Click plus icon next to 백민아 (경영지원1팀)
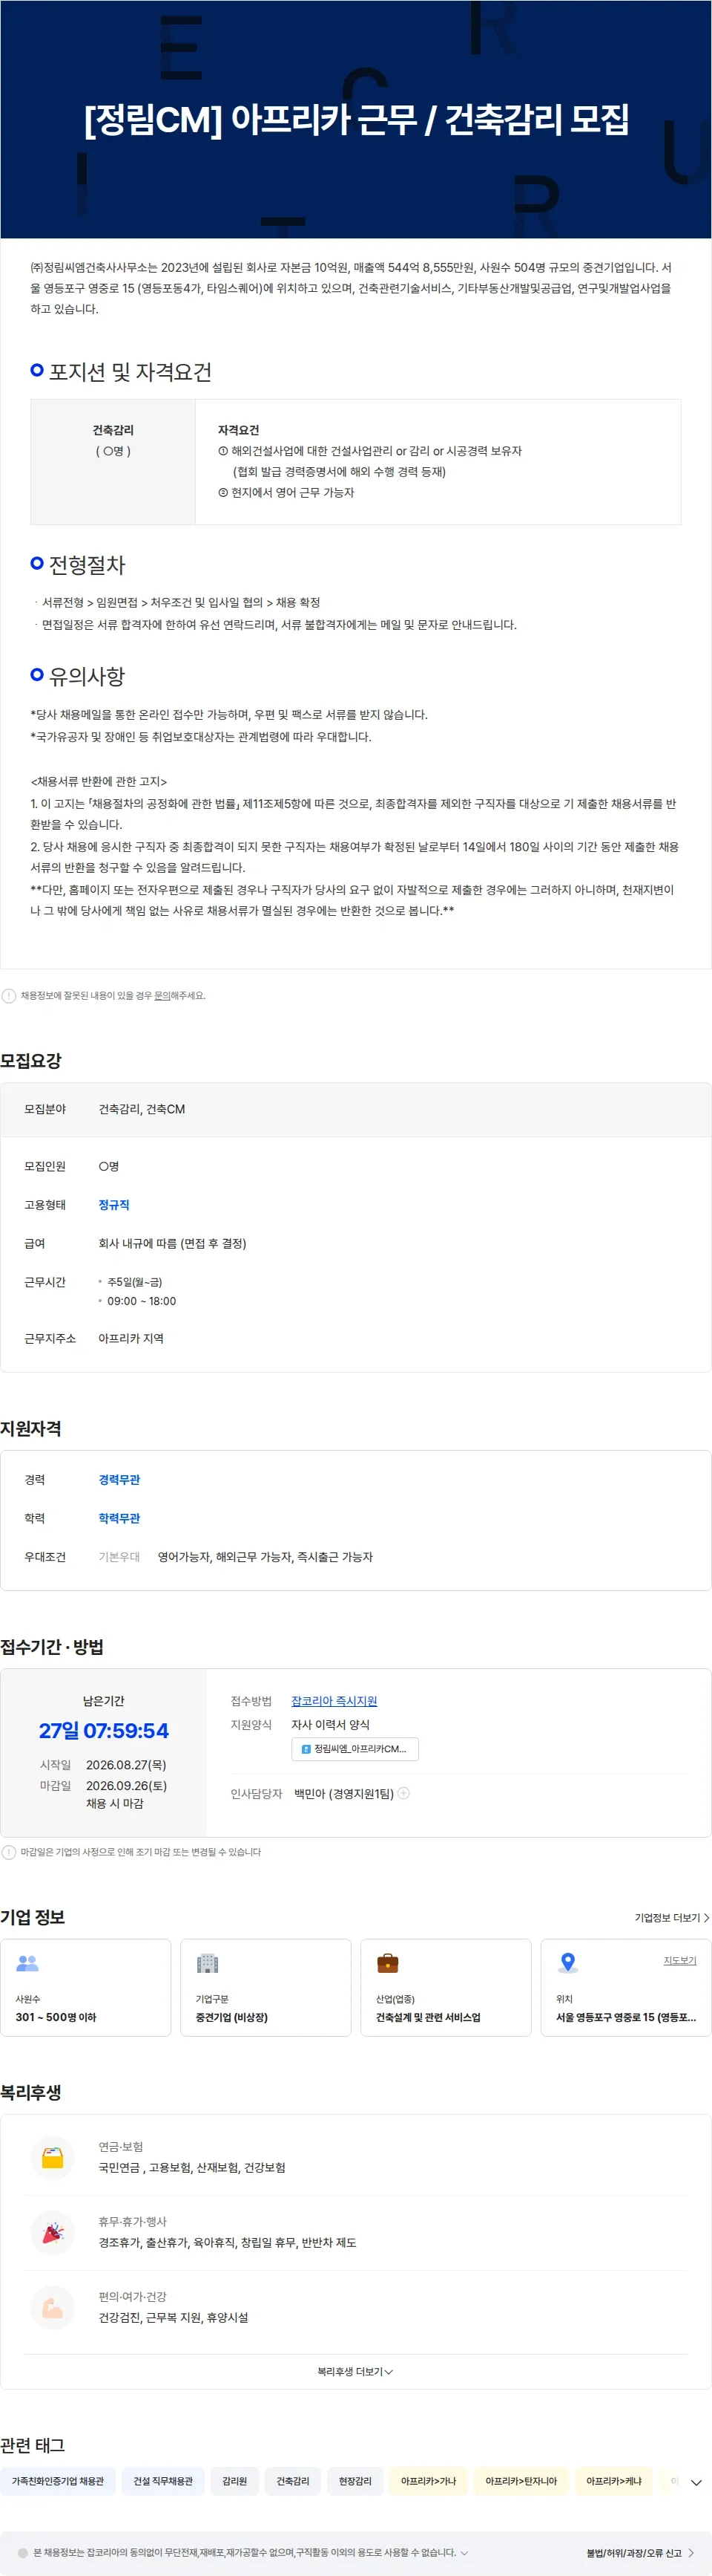The width and height of the screenshot is (712, 2576). 404,1793
